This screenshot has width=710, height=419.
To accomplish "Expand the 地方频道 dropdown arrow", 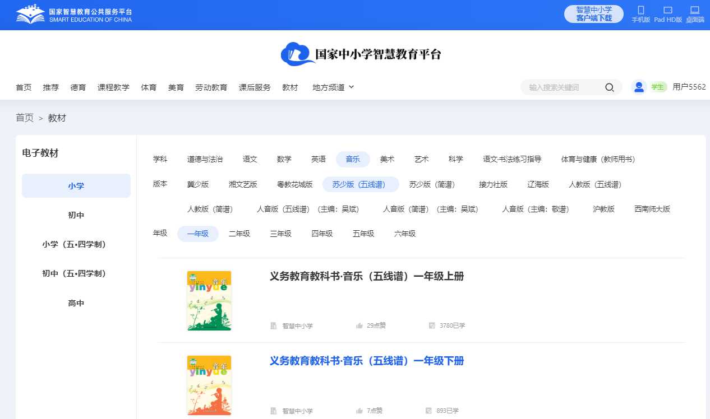I will [x=352, y=87].
